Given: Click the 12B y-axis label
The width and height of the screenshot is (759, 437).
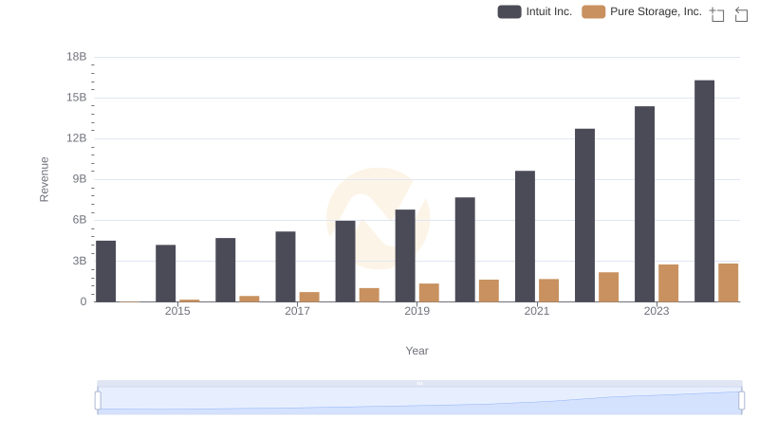Looking at the screenshot, I should coord(77,138).
